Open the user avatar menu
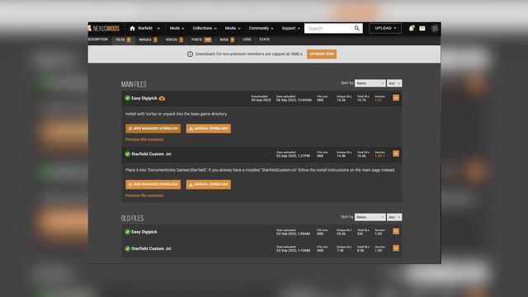 tap(435, 28)
